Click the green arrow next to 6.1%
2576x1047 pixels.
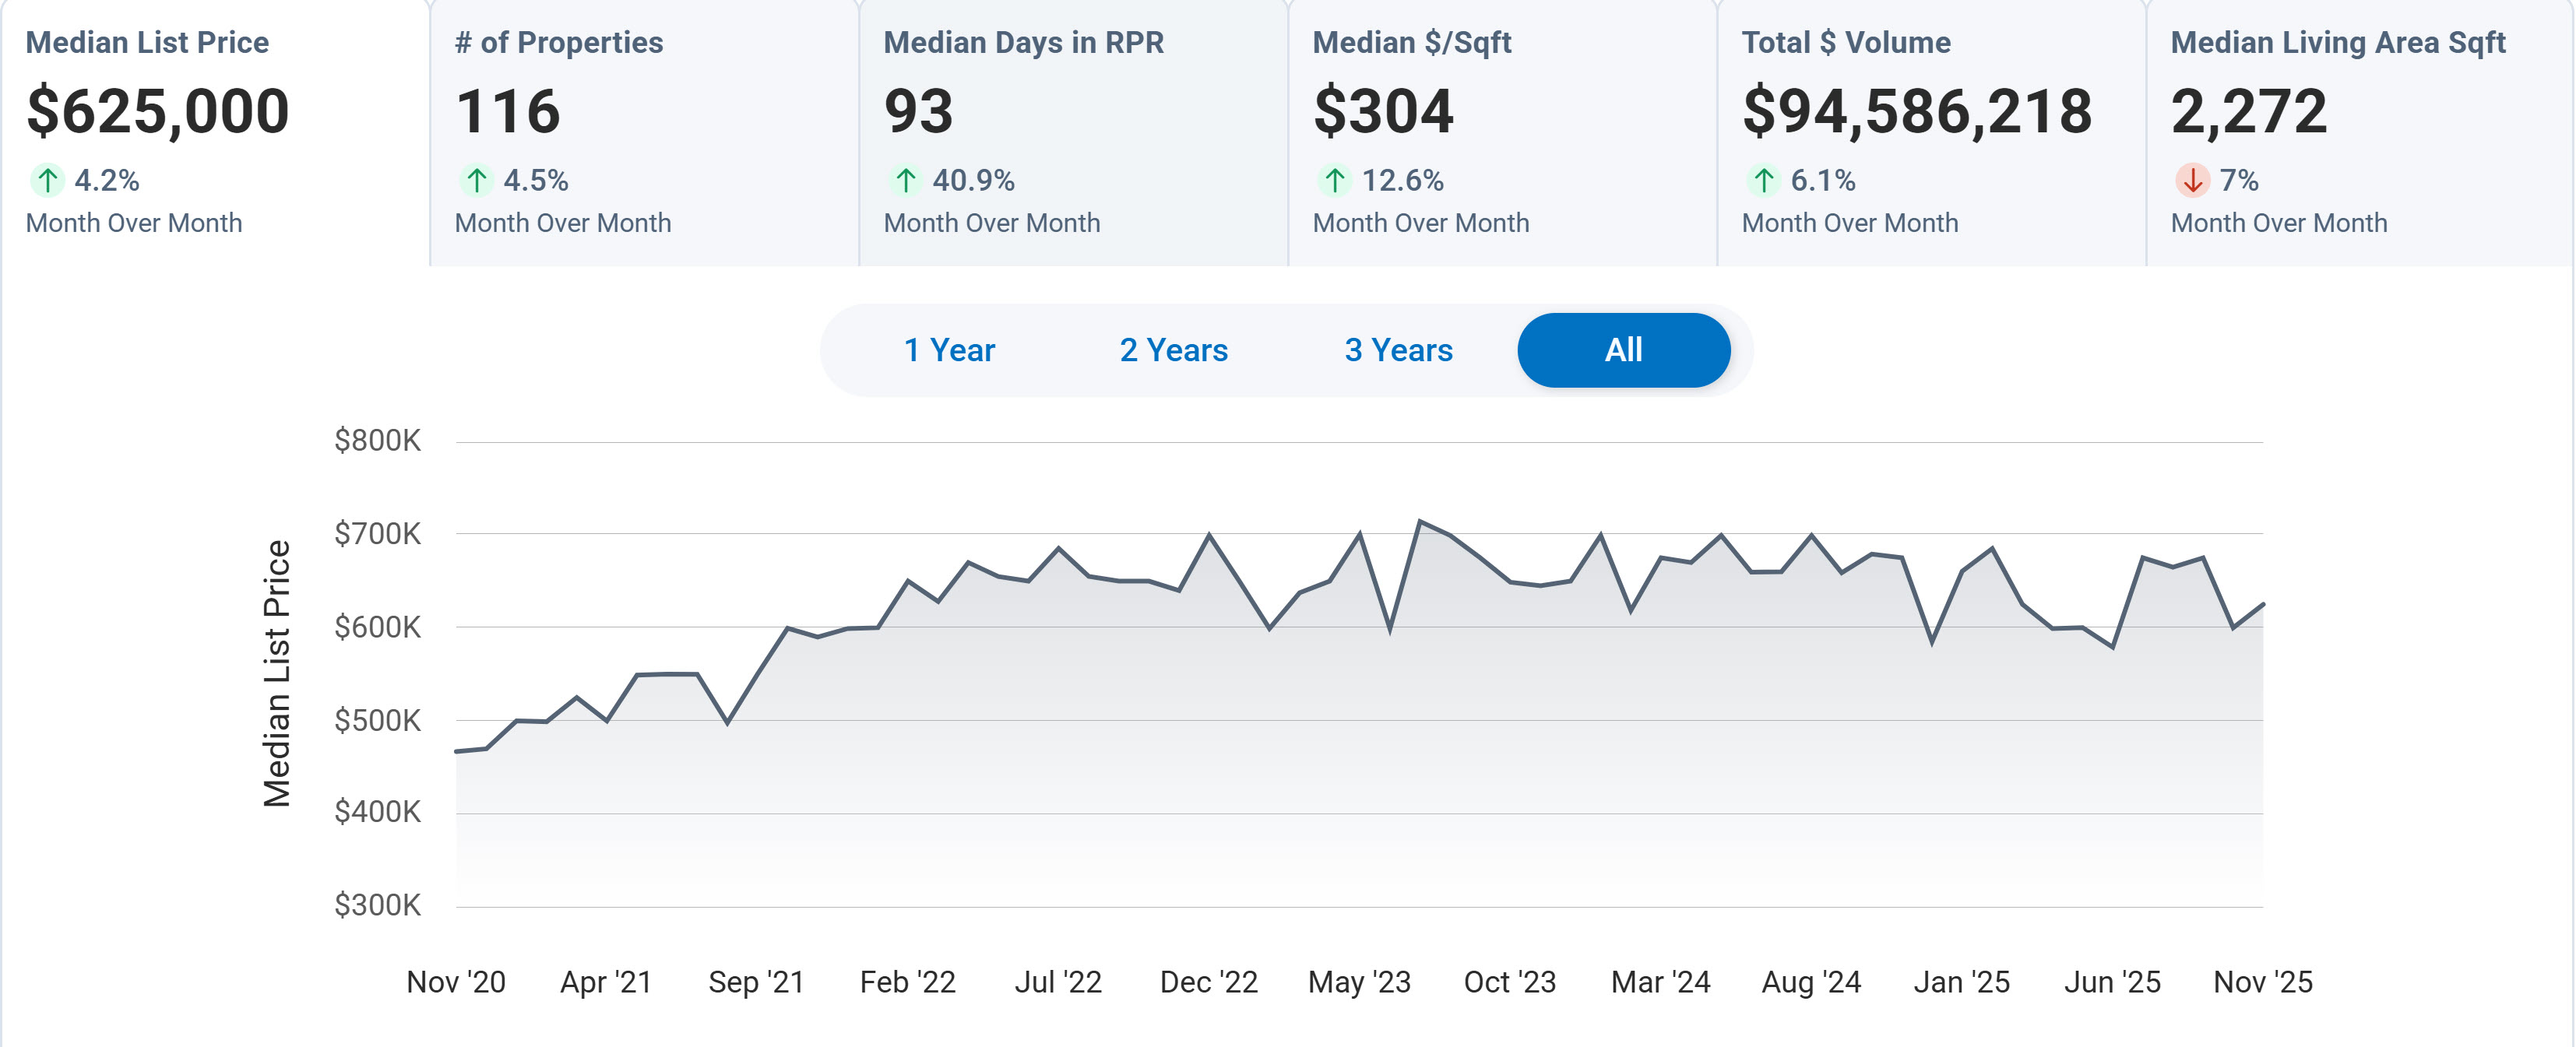[x=1763, y=180]
